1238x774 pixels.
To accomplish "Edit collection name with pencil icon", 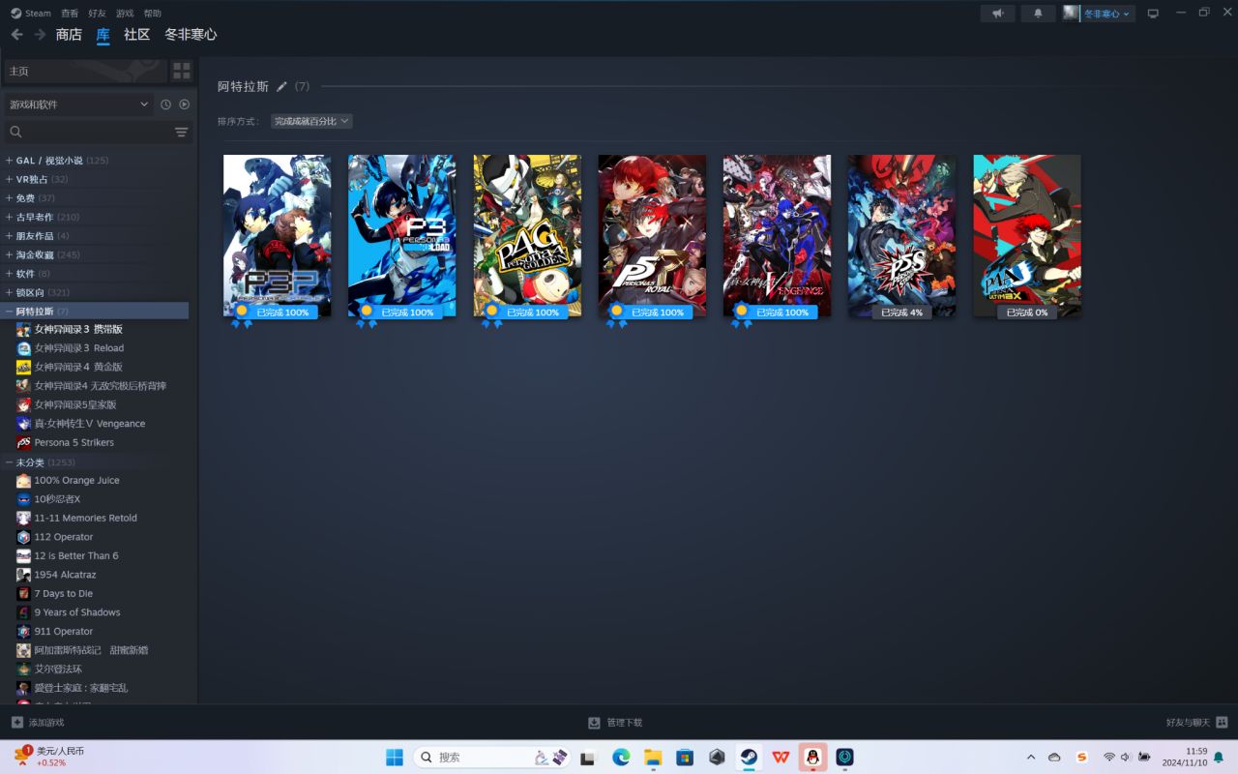I will click(x=281, y=86).
